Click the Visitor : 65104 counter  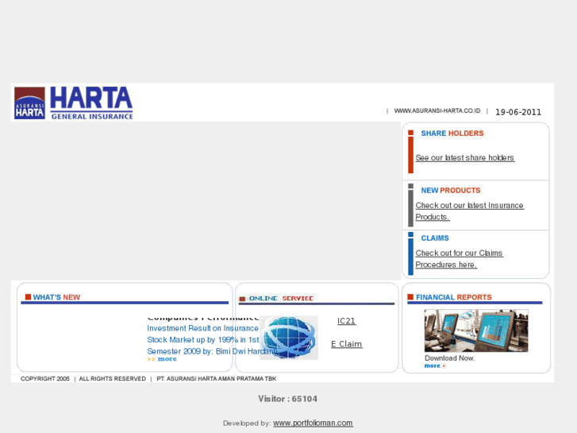pyautogui.click(x=287, y=399)
